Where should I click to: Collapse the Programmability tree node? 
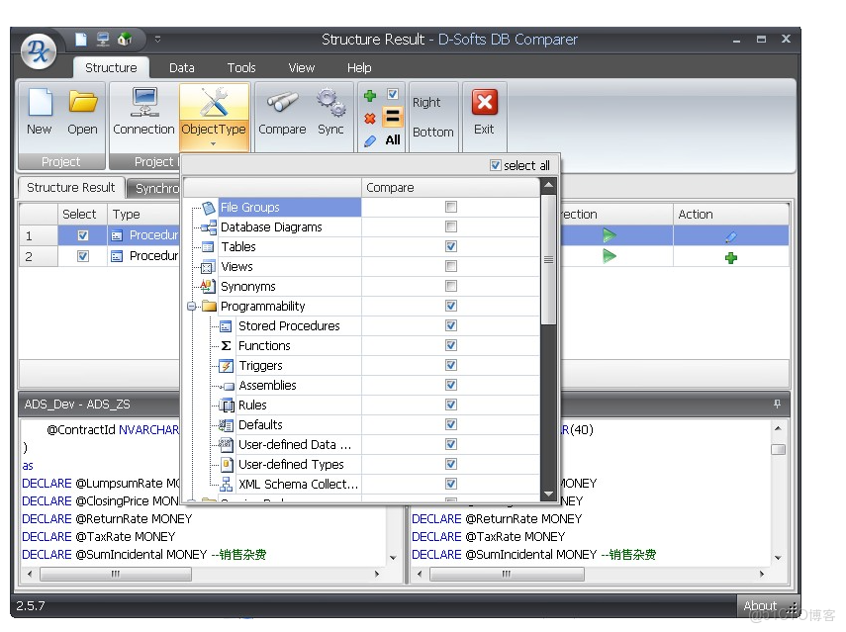[x=193, y=306]
